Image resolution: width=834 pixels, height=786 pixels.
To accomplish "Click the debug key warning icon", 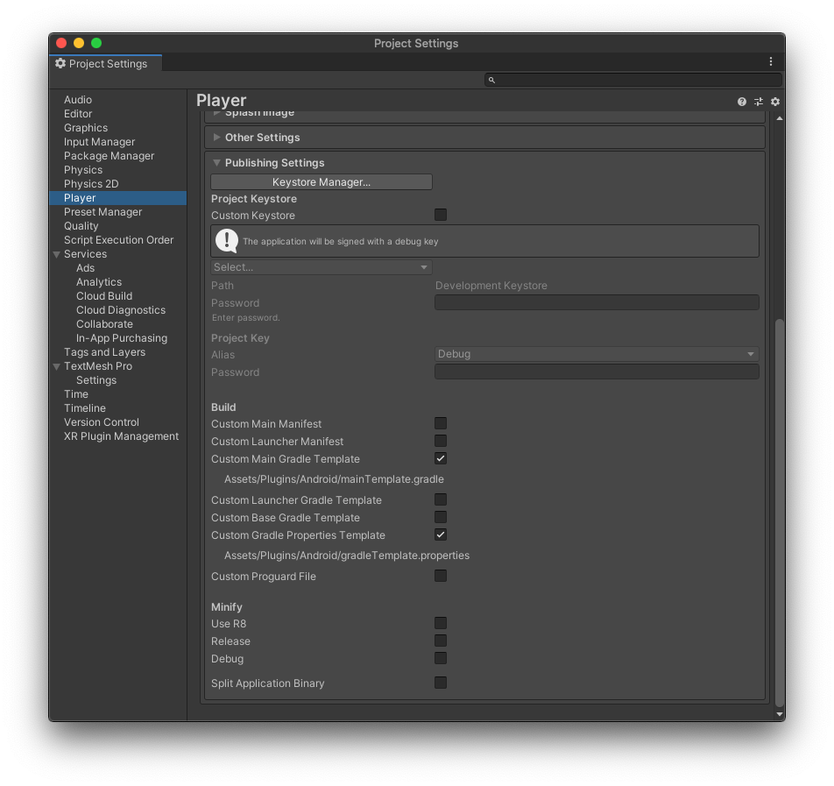I will 227,241.
